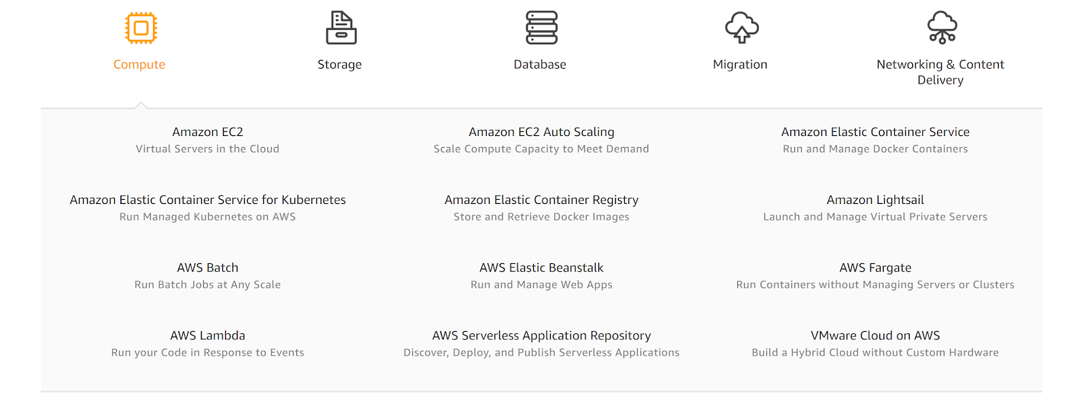Click the Migration cloud upload icon
This screenshot has width=1088, height=408.
click(740, 27)
